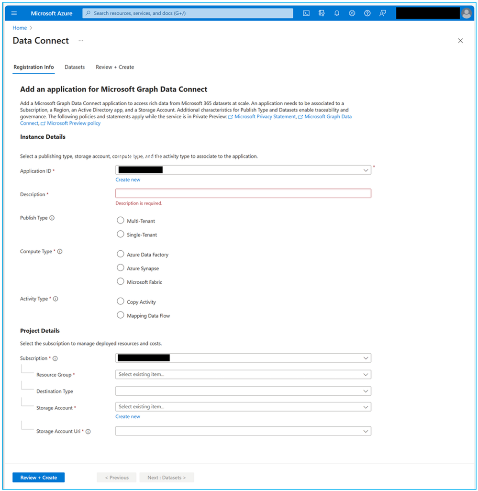Click the Microsoft Azure brand link

click(52, 13)
